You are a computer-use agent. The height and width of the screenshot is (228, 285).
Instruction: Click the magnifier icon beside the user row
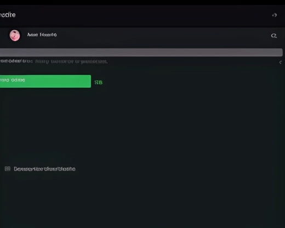[x=273, y=36]
